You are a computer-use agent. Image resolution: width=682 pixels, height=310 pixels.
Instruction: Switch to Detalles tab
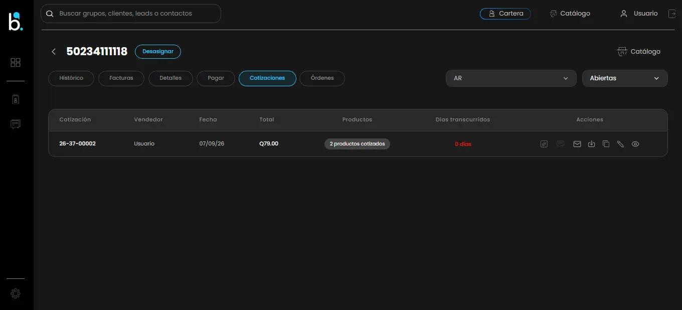[170, 78]
